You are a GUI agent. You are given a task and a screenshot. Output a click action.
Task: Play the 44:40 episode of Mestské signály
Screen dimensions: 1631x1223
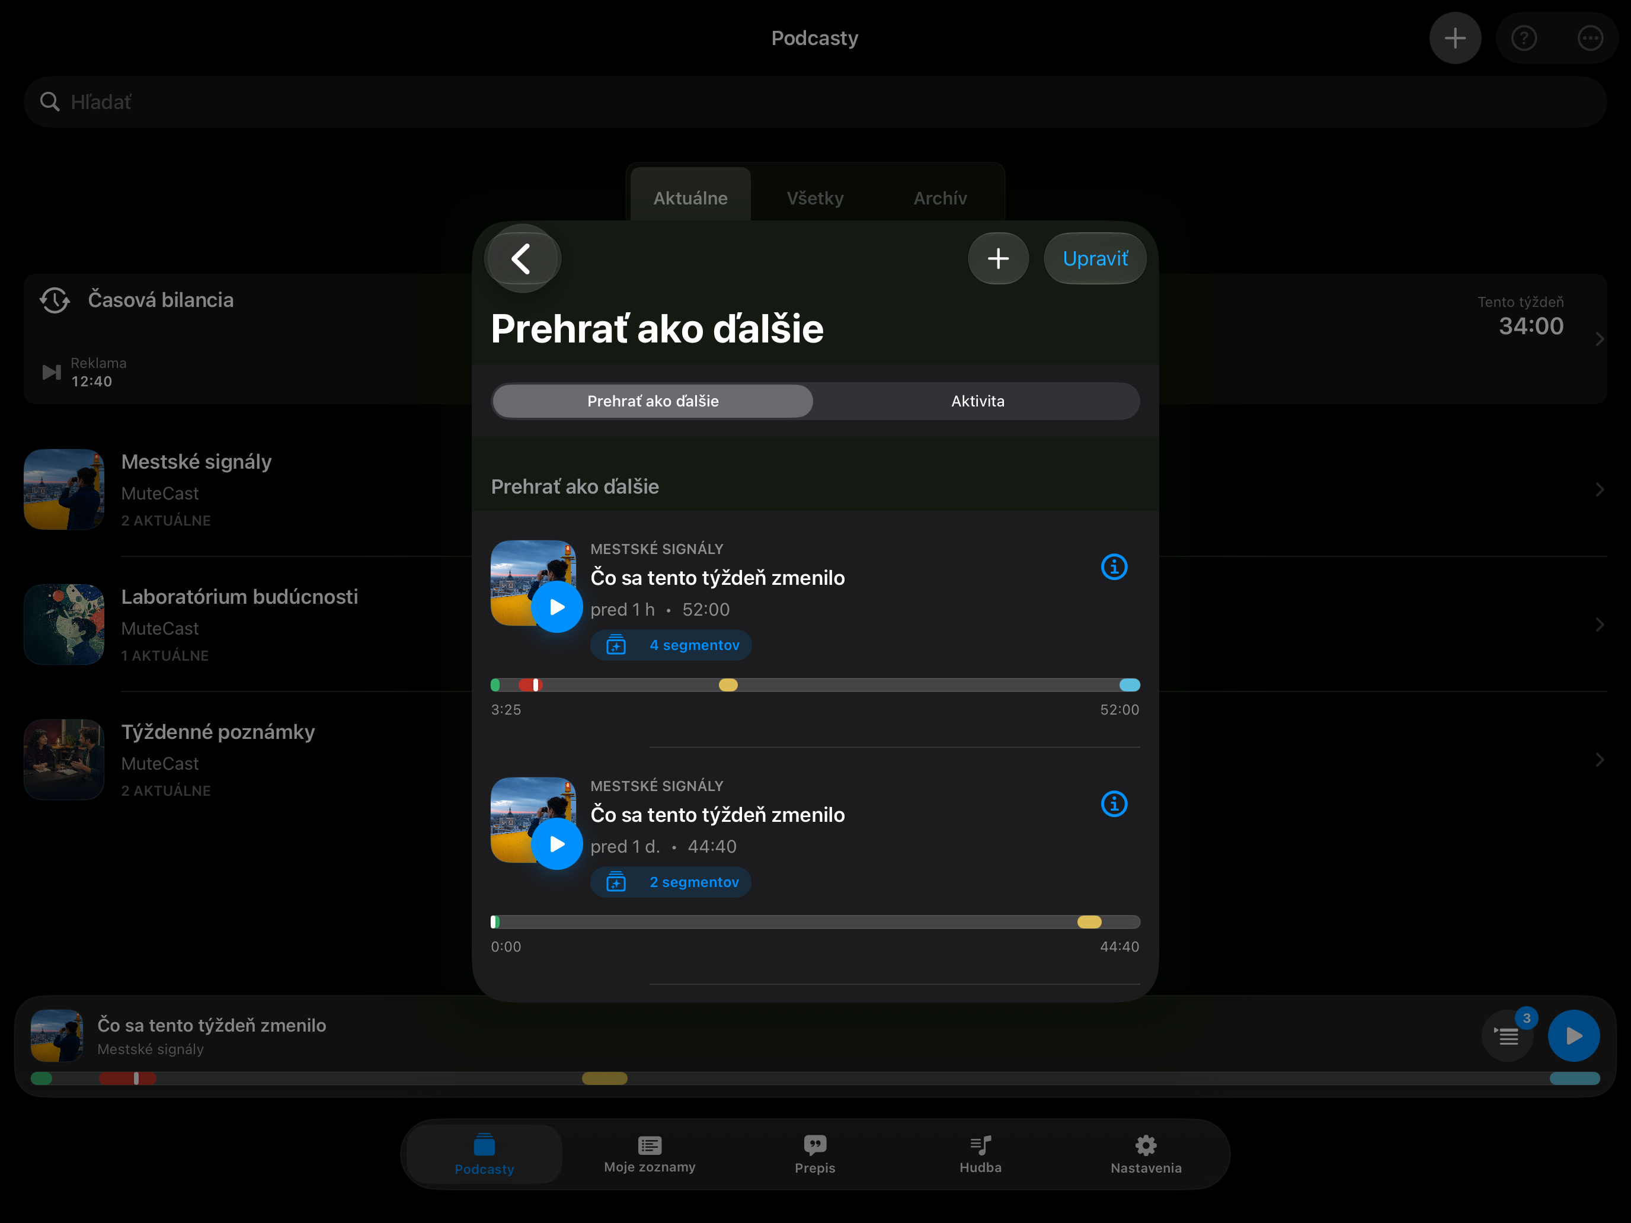(x=557, y=844)
